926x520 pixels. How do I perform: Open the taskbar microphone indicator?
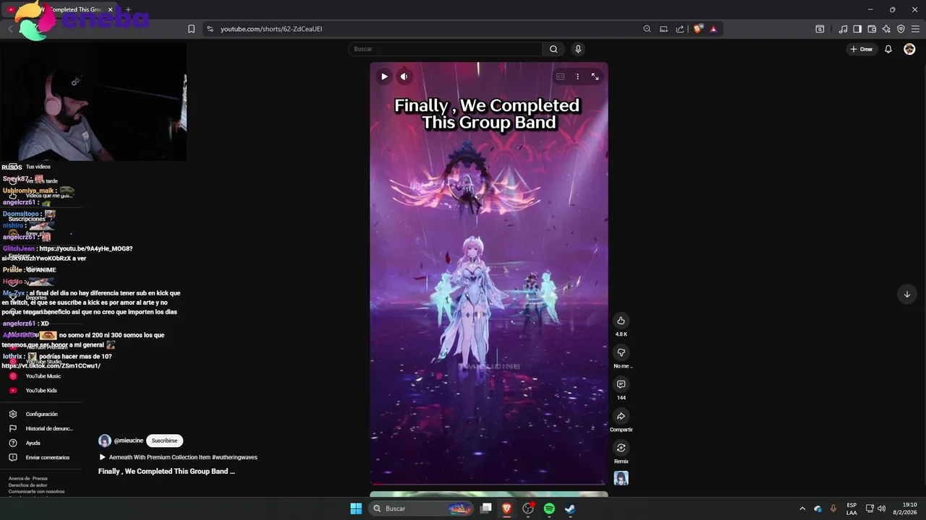[833, 508]
